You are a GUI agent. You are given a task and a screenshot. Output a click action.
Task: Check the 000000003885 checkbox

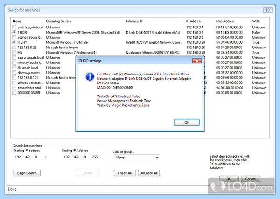(x=14, y=93)
